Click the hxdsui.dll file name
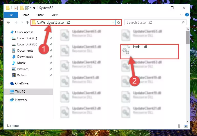 140,47
